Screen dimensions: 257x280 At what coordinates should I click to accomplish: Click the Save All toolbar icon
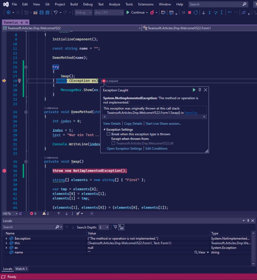pos(47,13)
